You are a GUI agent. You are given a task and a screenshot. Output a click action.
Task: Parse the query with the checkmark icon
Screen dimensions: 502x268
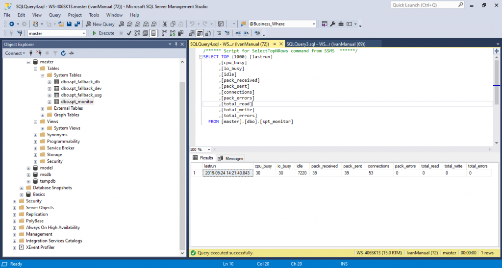pyautogui.click(x=129, y=33)
